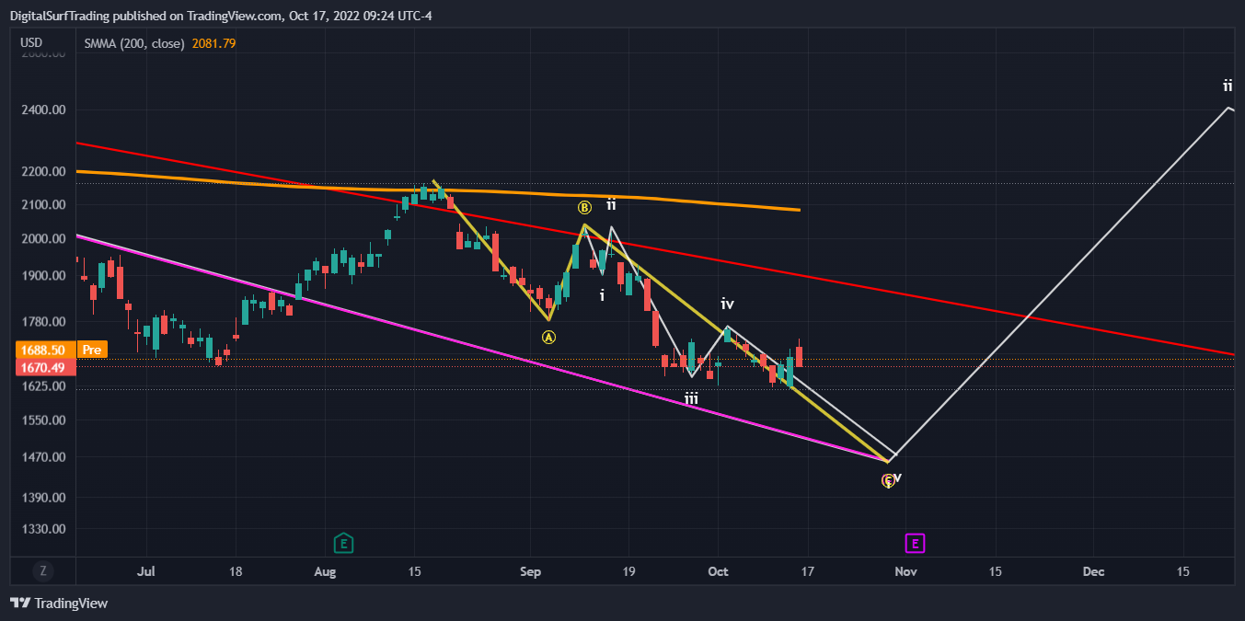Click the SMMA (200, close) indicator legend
The height and width of the screenshot is (621, 1245).
[134, 43]
